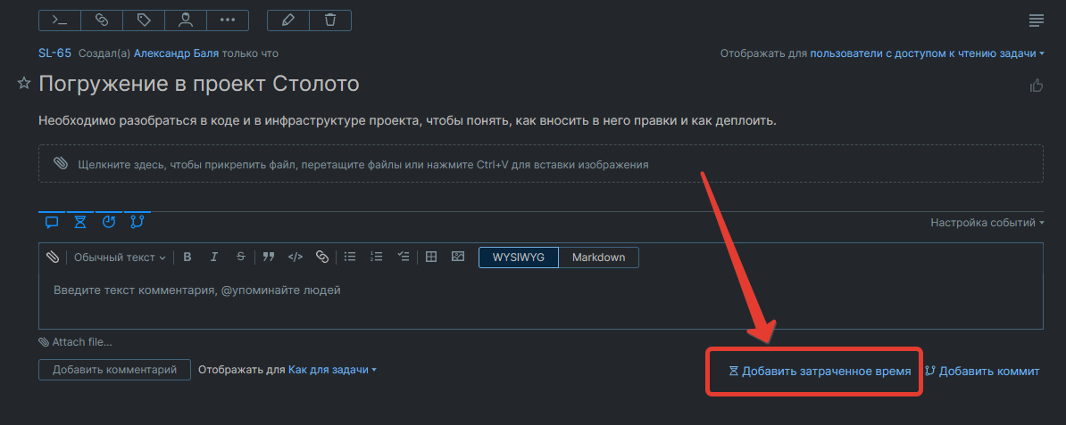Insert code block in comment
The height and width of the screenshot is (425, 1066).
click(x=296, y=257)
